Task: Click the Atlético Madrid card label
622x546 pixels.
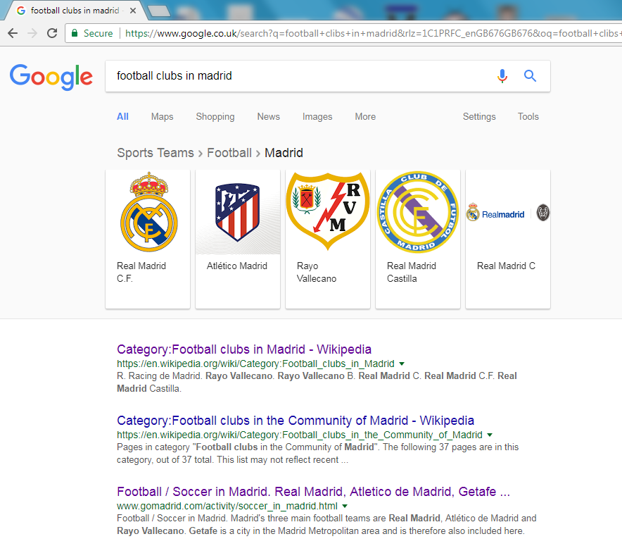Action: (x=237, y=266)
